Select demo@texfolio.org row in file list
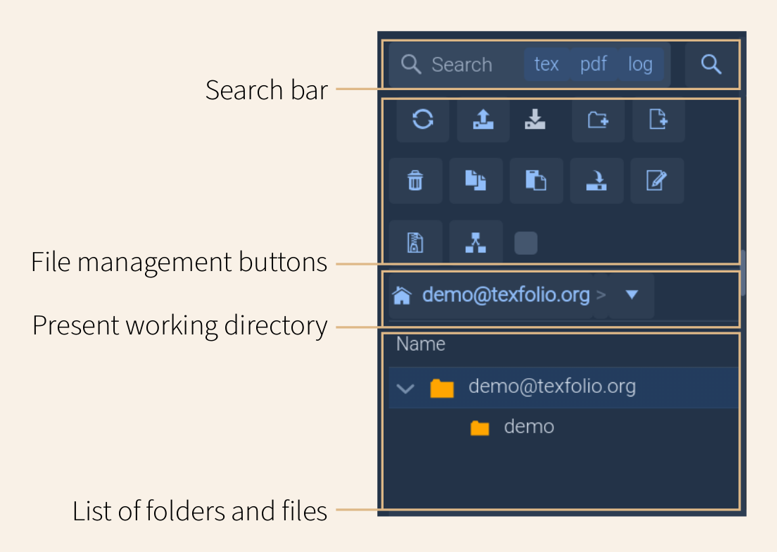 click(x=564, y=387)
